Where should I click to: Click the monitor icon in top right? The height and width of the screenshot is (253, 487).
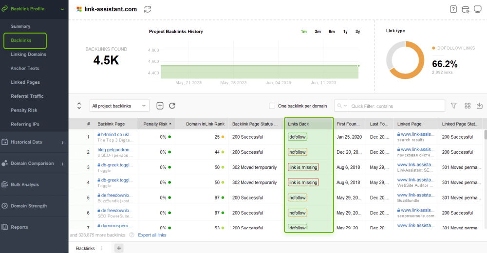(478, 9)
